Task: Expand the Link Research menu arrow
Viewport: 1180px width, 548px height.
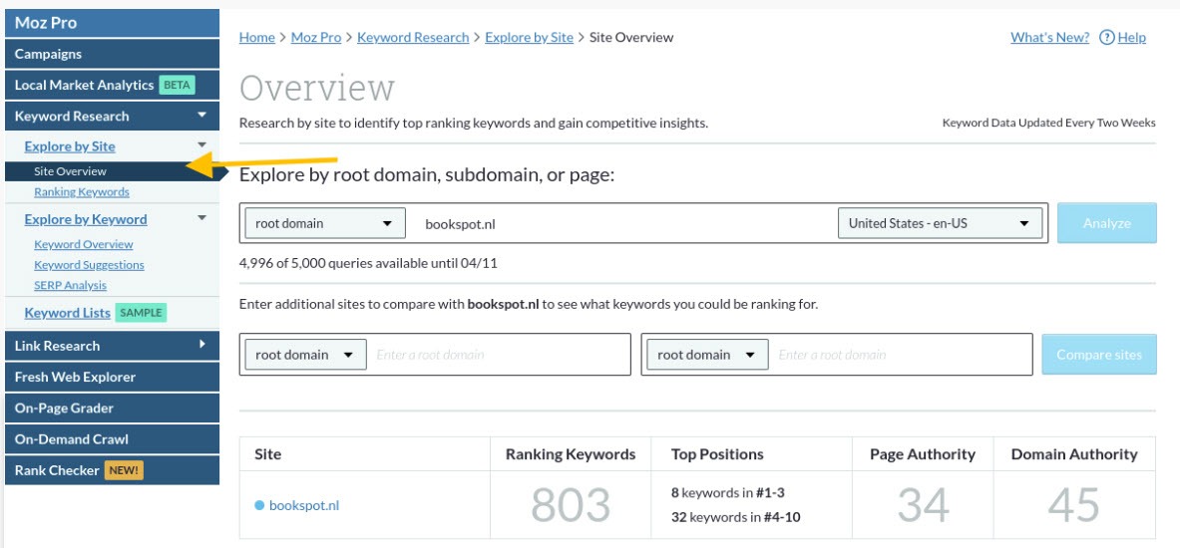Action: 202,345
